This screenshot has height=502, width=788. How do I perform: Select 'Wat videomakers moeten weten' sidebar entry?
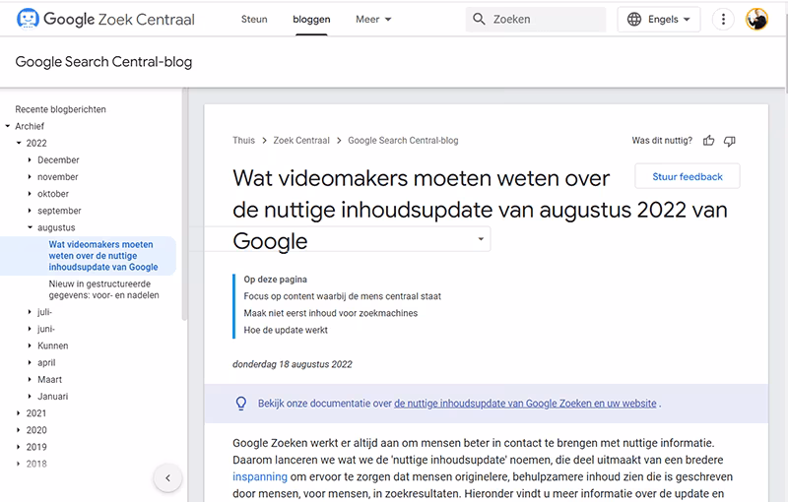(103, 256)
